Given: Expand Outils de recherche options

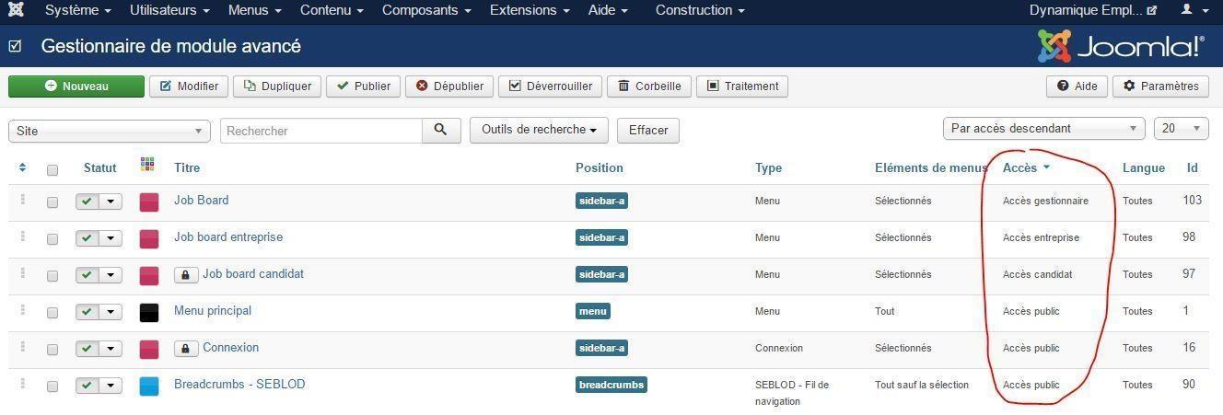Looking at the screenshot, I should pyautogui.click(x=539, y=130).
